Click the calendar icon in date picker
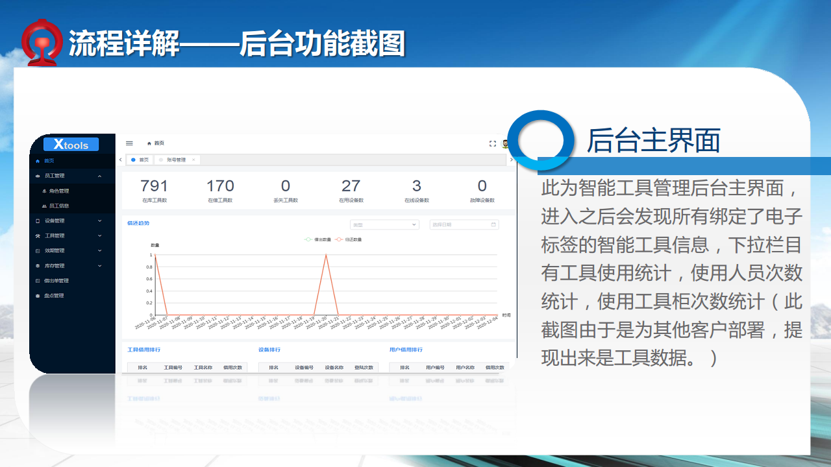This screenshot has width=831, height=467. [x=494, y=224]
